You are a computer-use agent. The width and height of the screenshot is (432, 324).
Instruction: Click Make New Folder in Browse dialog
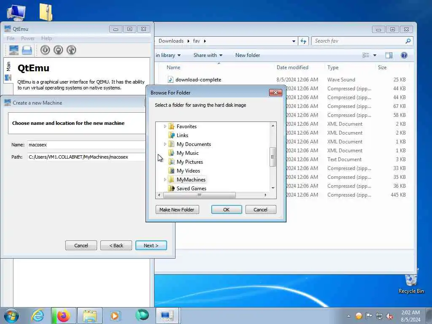click(x=177, y=210)
